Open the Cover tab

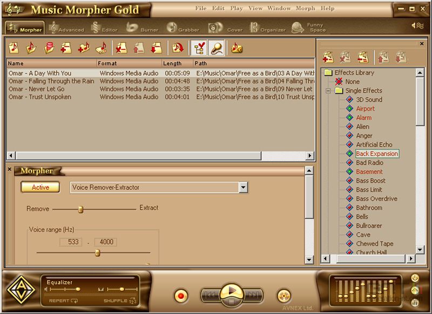coord(225,28)
